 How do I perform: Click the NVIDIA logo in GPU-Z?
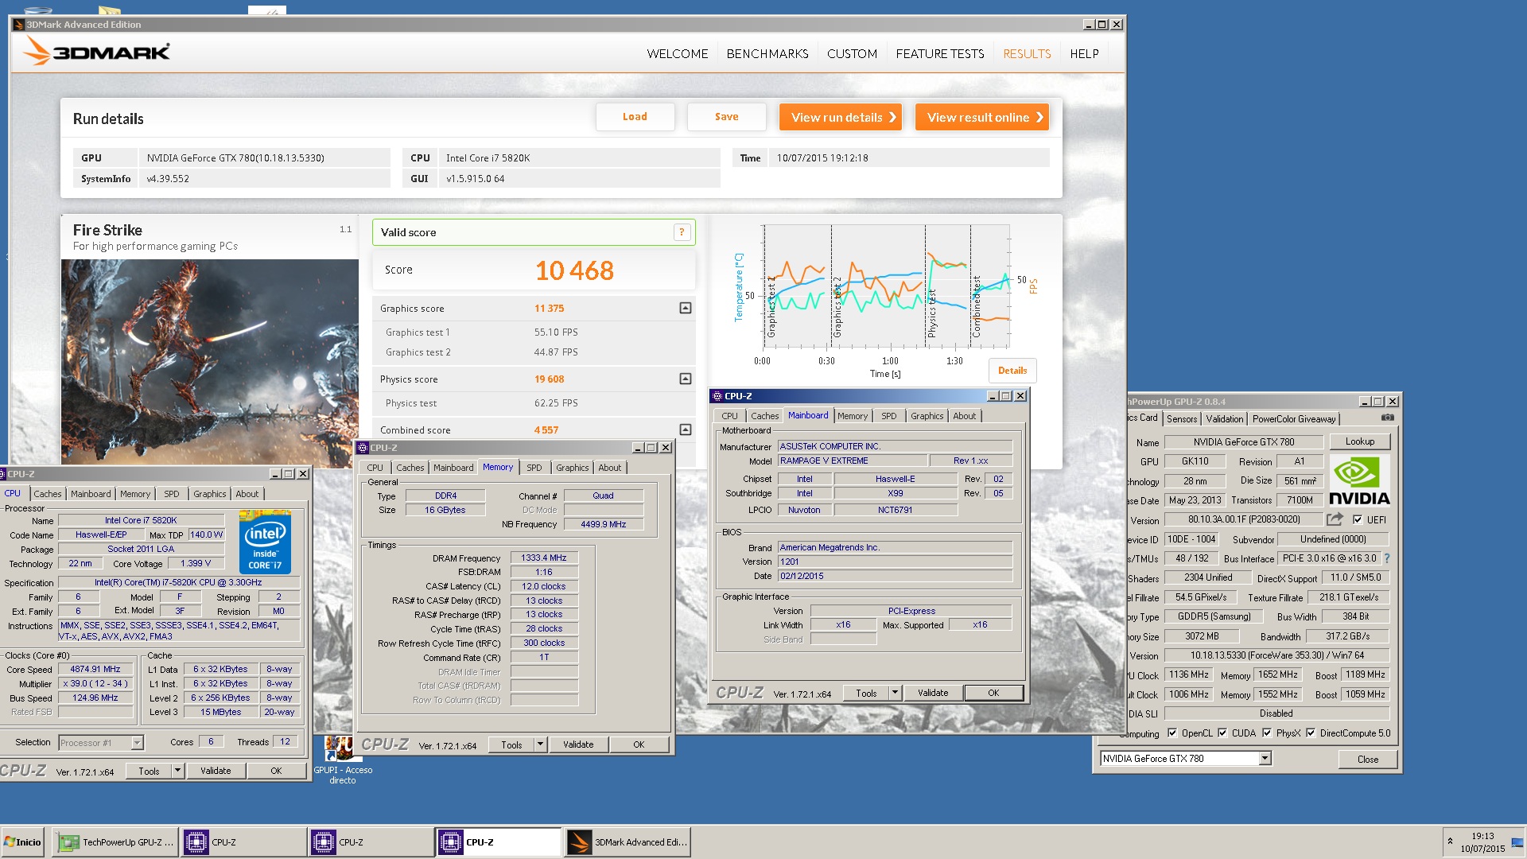[1359, 481]
